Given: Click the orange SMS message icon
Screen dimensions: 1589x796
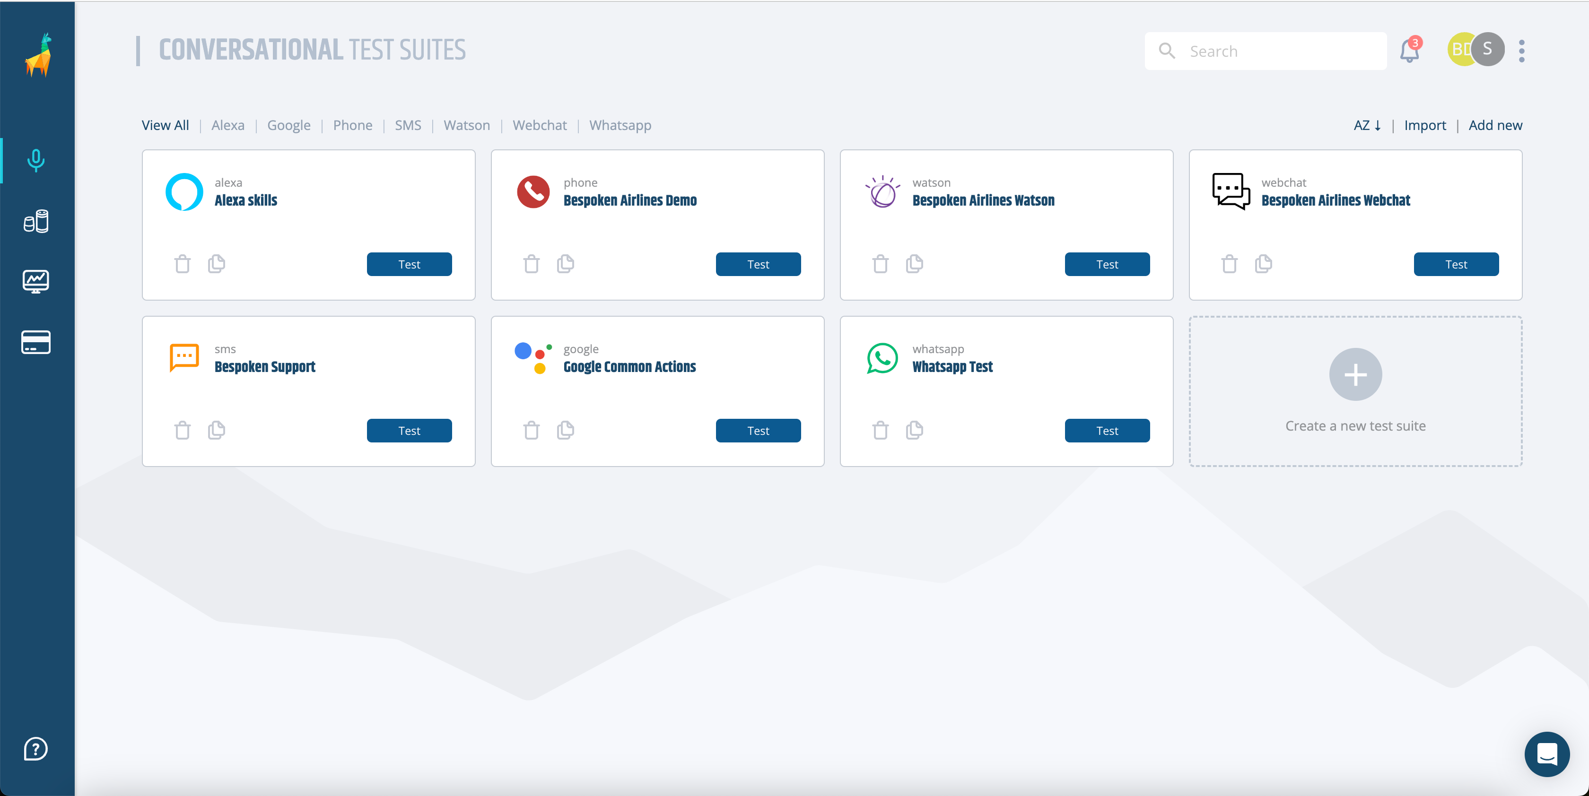Looking at the screenshot, I should pyautogui.click(x=184, y=358).
